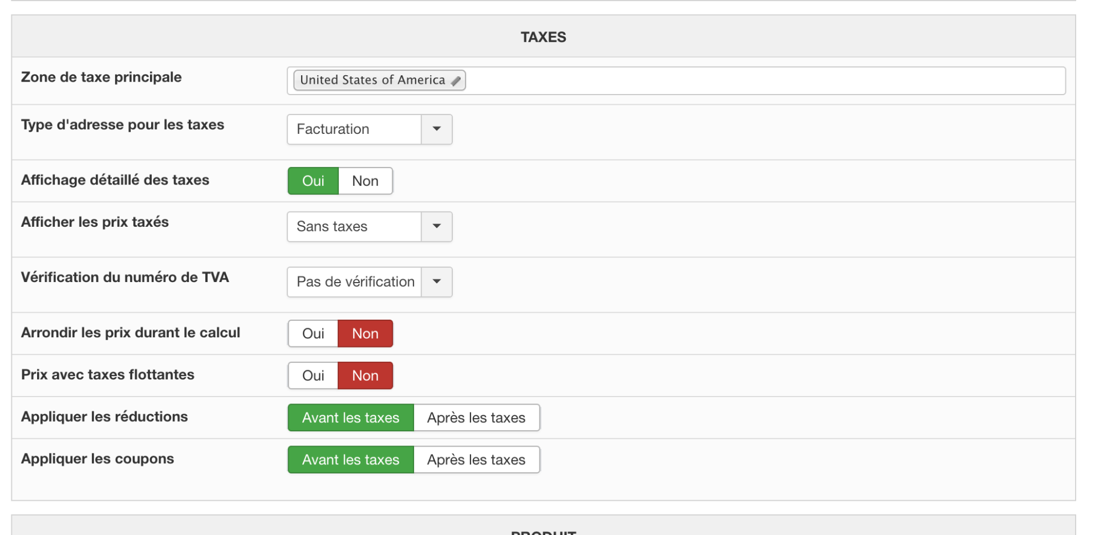Choose Après les taxes for Appliquer les réductions
Viewport: 1095px width, 535px height.
[x=476, y=418]
